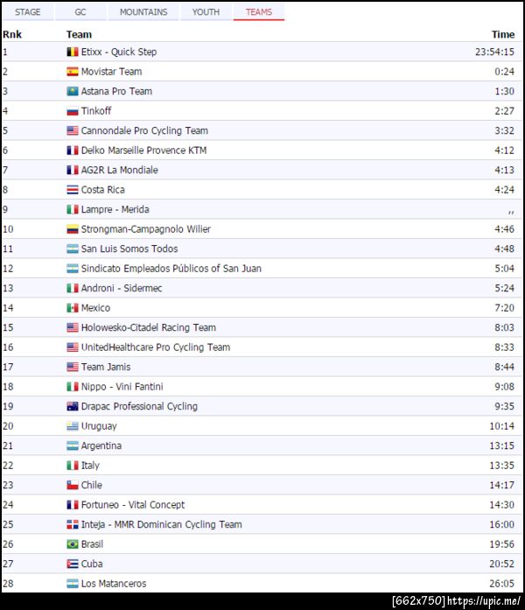
Task: Click the Russian flag beside Tinkoff
Action: point(73,111)
